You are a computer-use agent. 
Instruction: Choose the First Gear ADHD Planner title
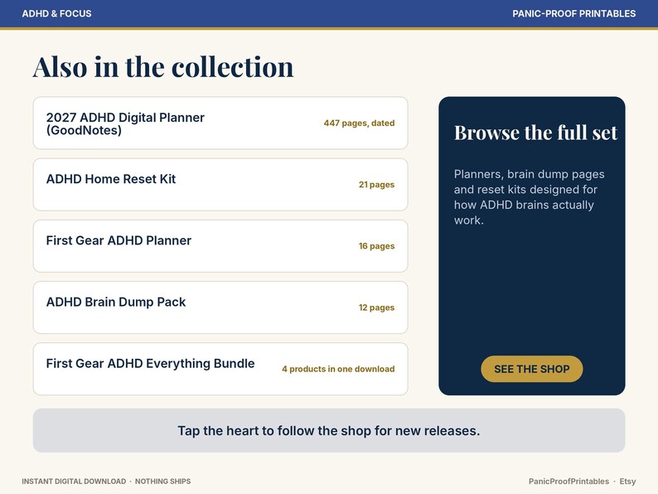[x=119, y=240]
